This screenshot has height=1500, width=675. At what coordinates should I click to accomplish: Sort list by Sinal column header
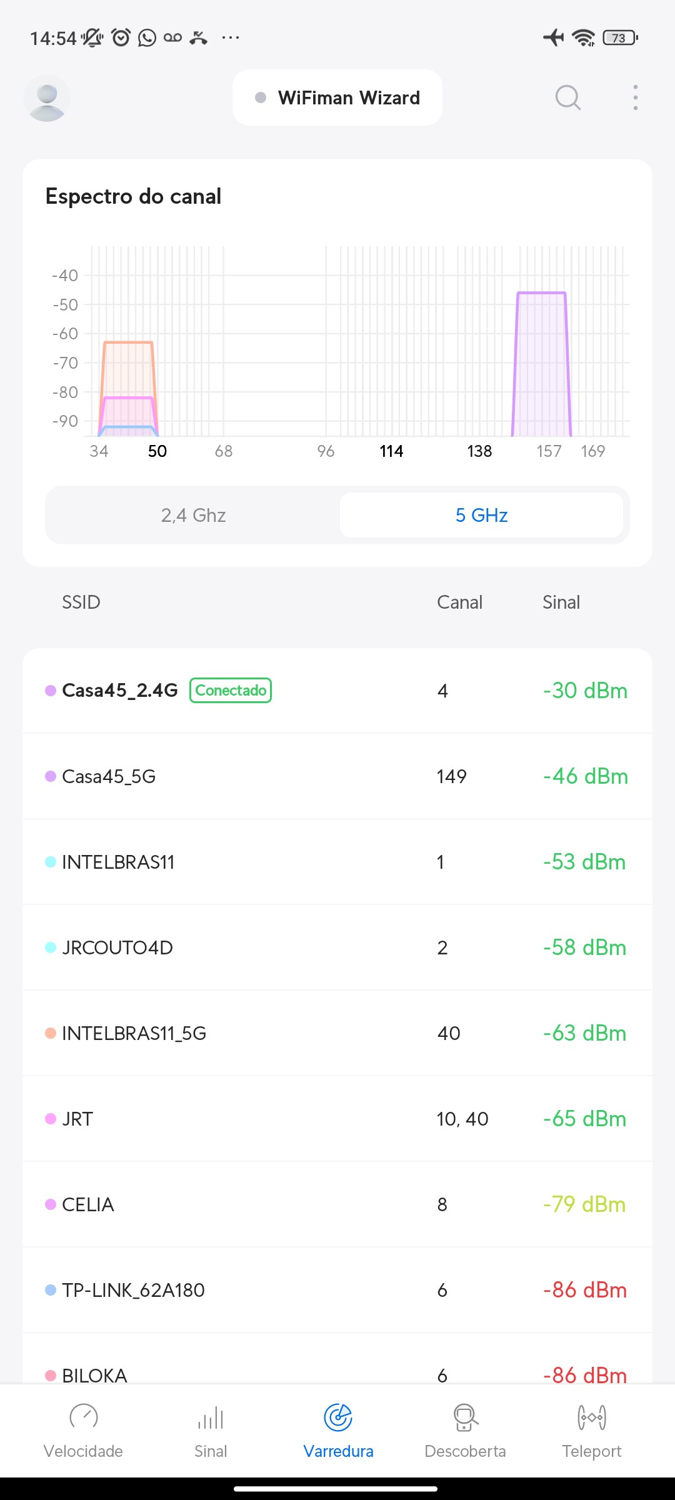(561, 602)
